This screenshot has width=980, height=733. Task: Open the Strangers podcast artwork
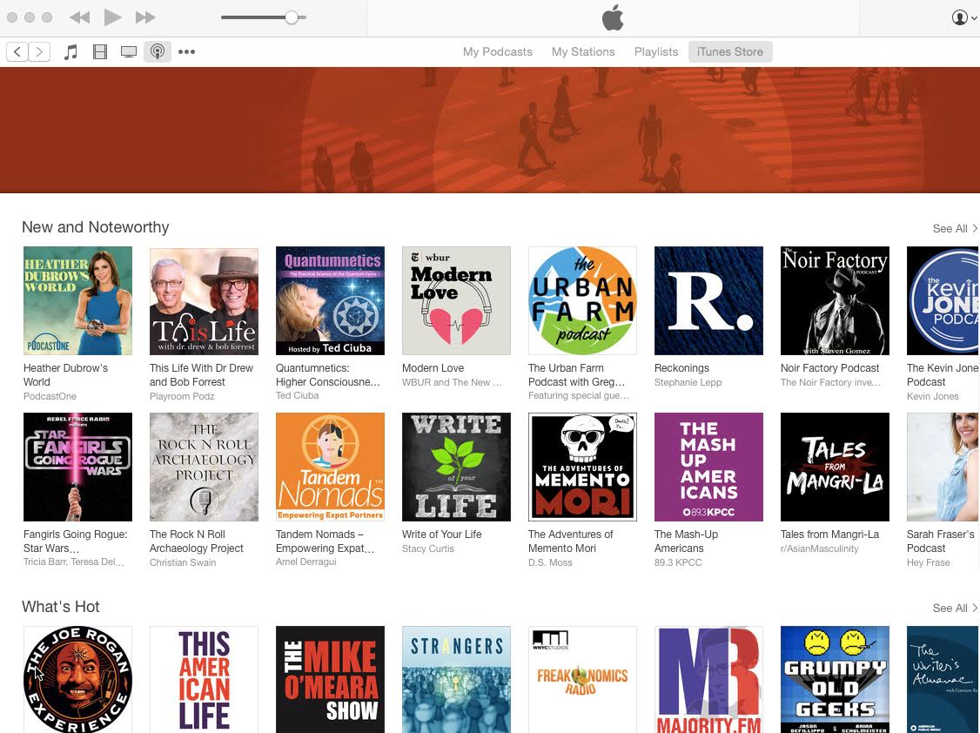tap(456, 679)
